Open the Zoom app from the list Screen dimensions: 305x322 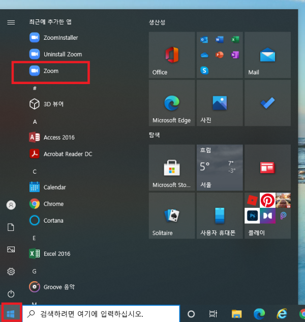point(51,71)
